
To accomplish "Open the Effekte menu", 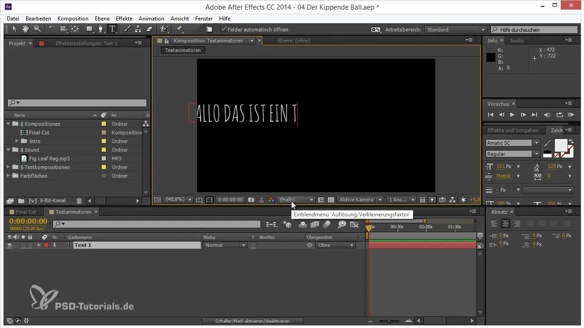I will click(x=124, y=19).
